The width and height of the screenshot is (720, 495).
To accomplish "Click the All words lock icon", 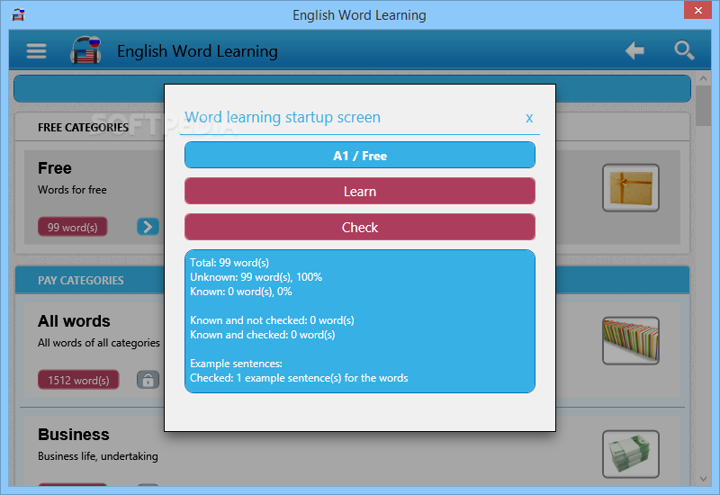I will [x=148, y=380].
